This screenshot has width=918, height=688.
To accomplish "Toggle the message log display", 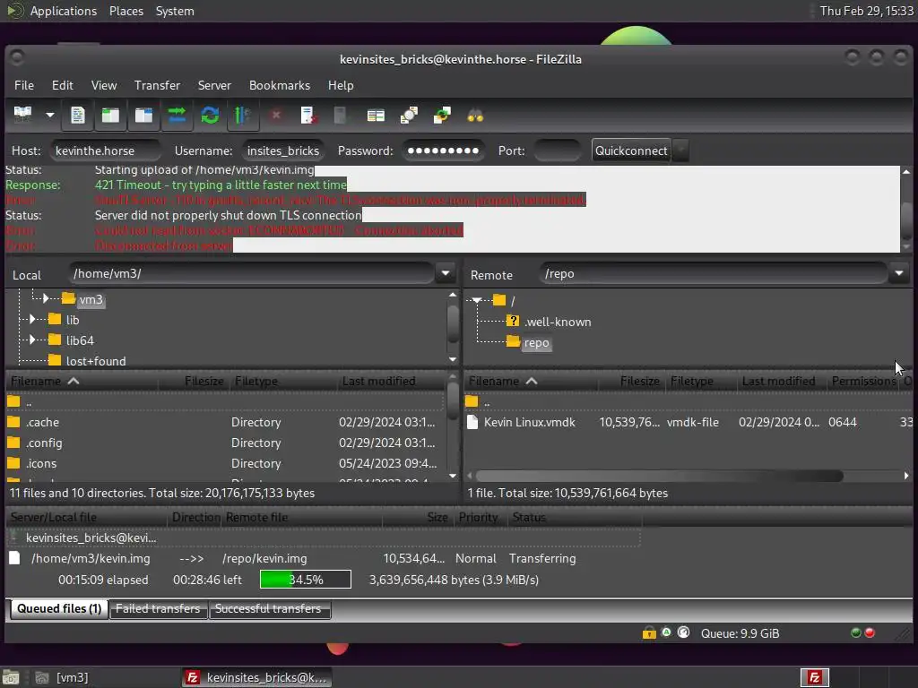I will (78, 116).
